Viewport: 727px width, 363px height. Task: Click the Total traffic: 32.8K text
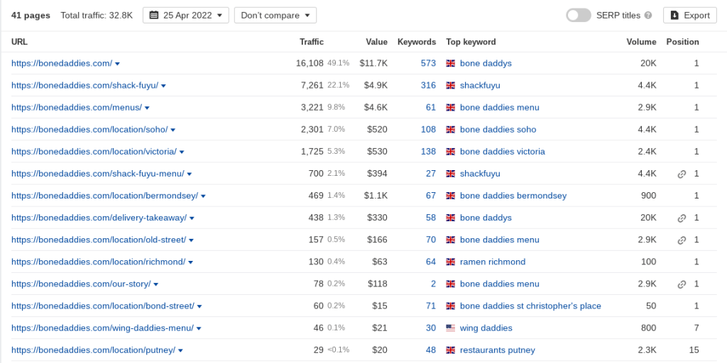tap(97, 16)
